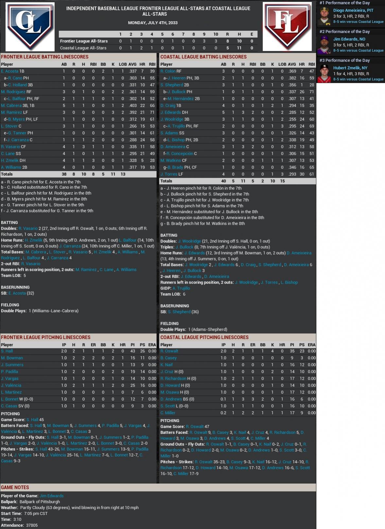Open Diogo Ameixieira, PIT performance link
385x529 pixels.
click(x=353, y=10)
